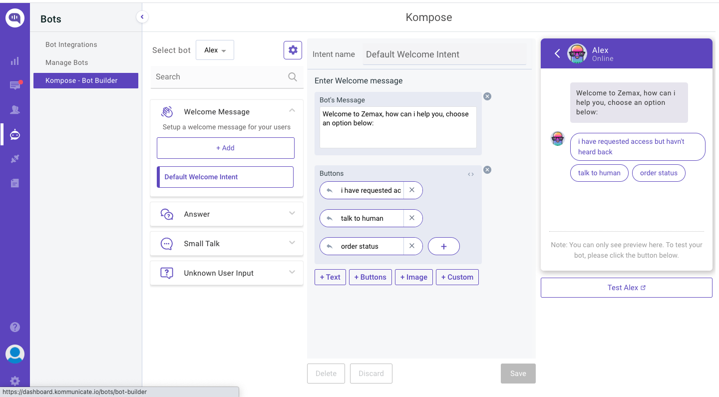Add a new Image block
Viewport: 719px width, 397px height.
tap(413, 277)
